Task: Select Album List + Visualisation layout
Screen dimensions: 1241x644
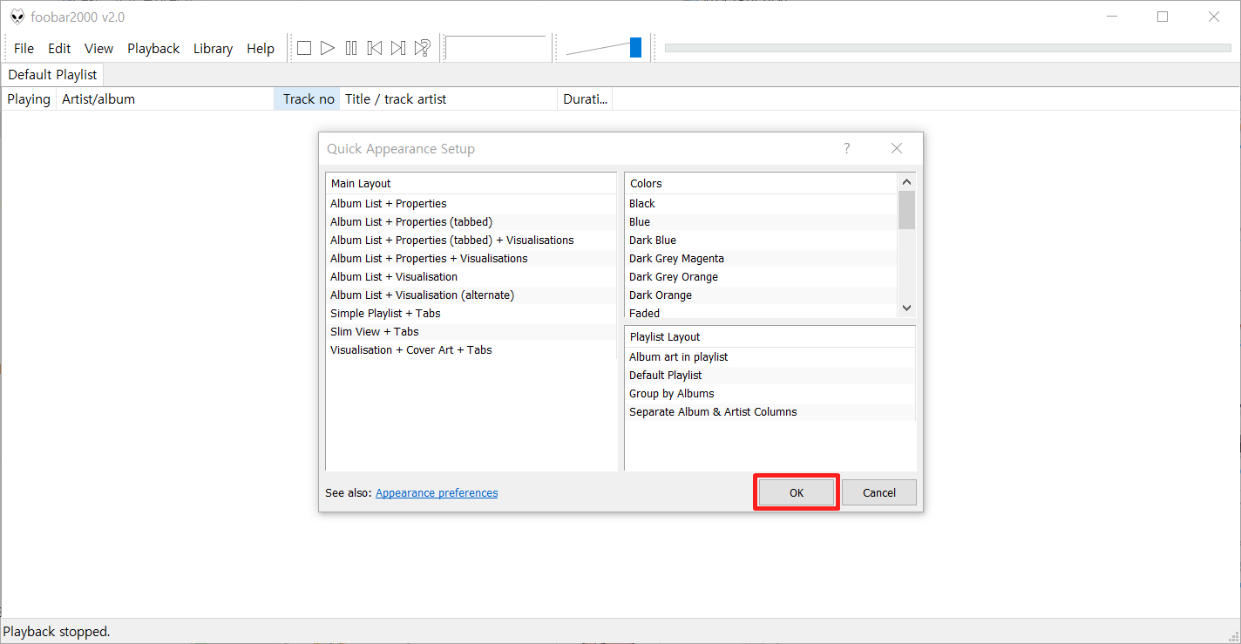Action: point(471,277)
